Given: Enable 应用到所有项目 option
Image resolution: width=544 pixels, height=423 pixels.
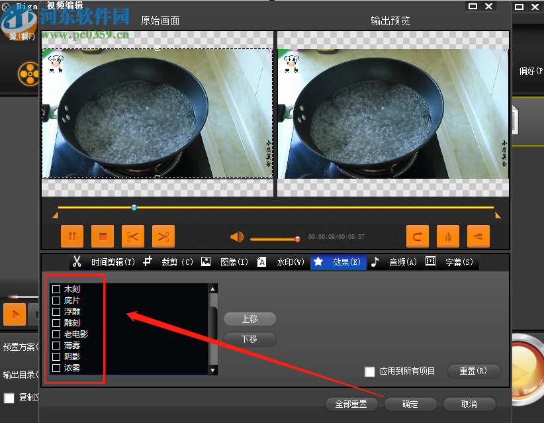Looking at the screenshot, I should pos(370,372).
